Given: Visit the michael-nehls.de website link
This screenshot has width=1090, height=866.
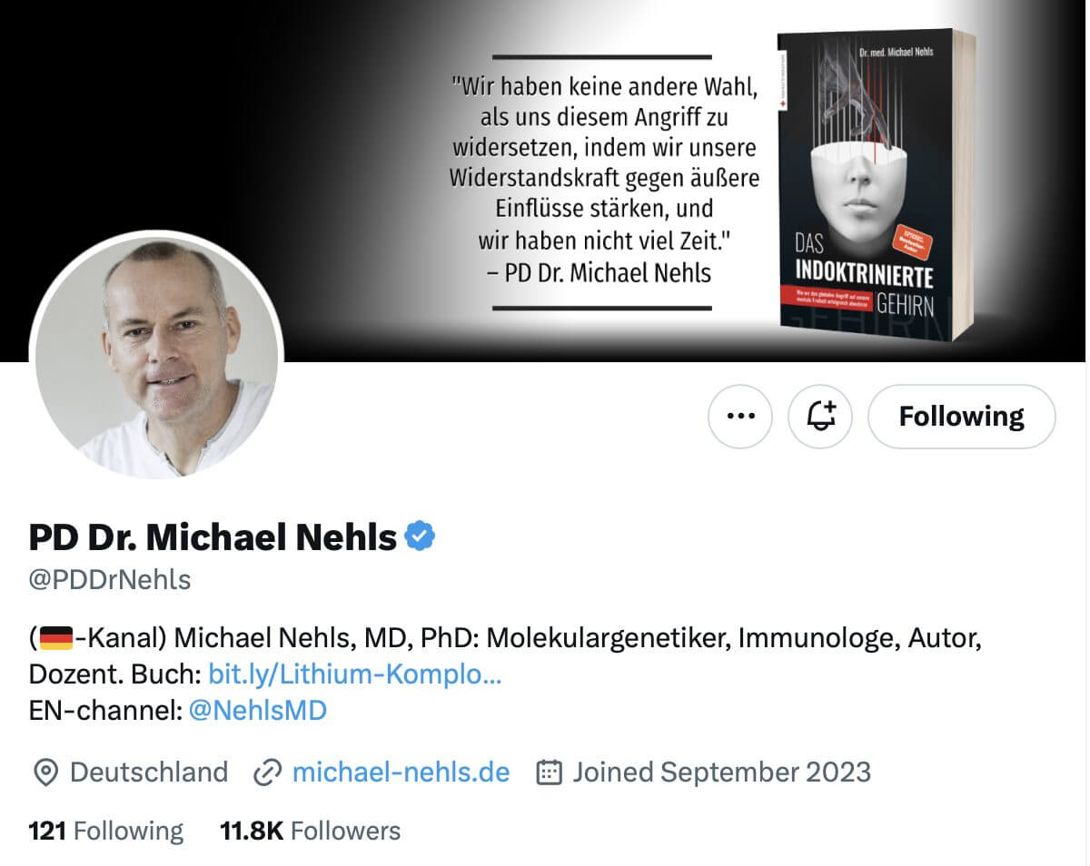Looking at the screenshot, I should pos(401,772).
